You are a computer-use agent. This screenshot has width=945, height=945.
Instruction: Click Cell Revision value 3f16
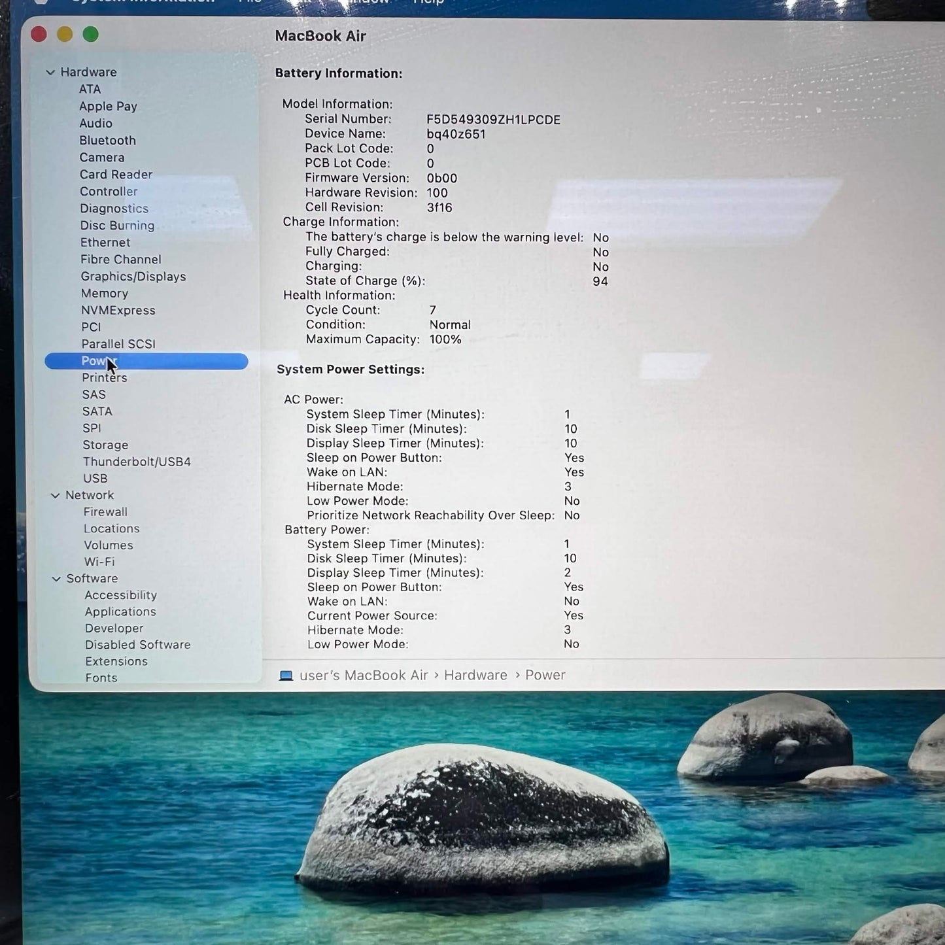(439, 207)
